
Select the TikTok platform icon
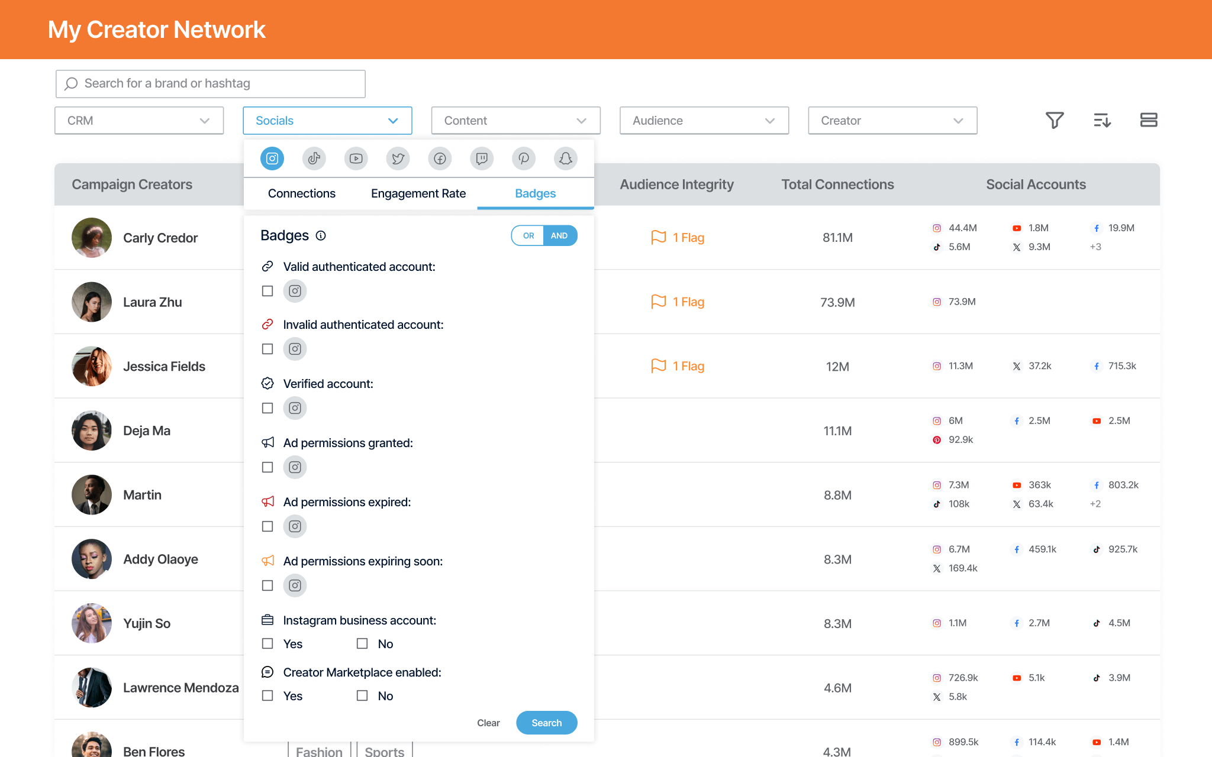(314, 158)
